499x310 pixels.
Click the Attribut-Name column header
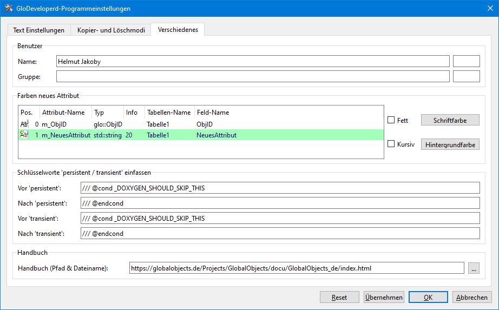click(65, 113)
